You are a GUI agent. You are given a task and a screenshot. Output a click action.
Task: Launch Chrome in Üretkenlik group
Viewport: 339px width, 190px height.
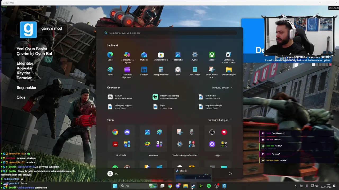(x=115, y=132)
